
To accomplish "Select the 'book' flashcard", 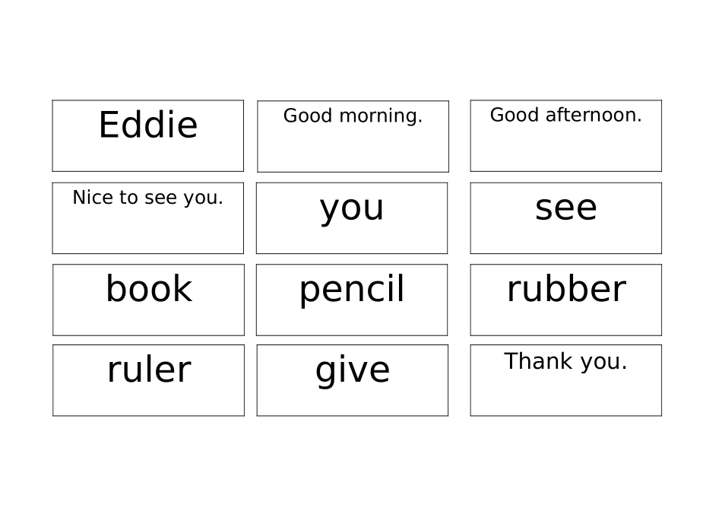I will pyautogui.click(x=148, y=300).
